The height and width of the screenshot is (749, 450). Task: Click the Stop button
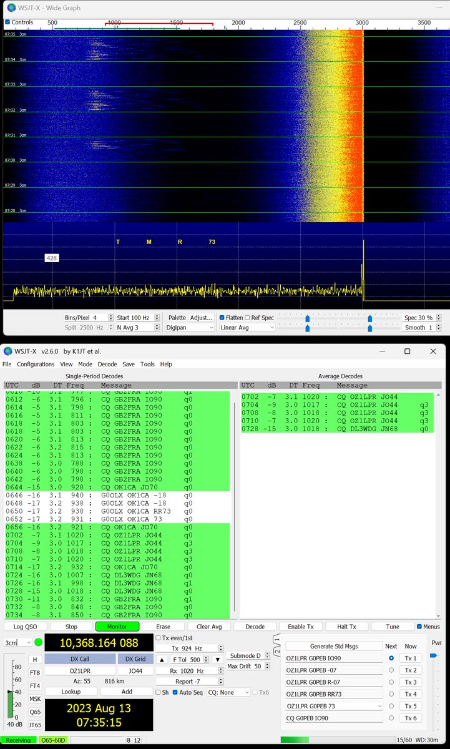tap(71, 627)
